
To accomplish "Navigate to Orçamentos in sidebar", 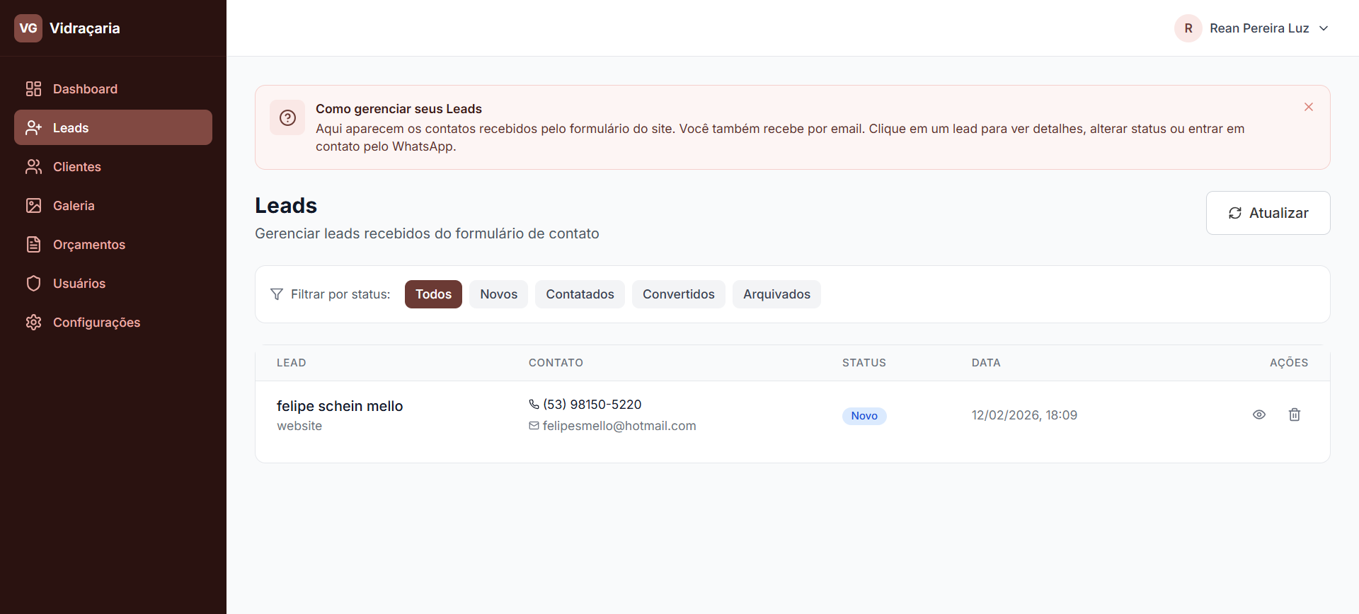I will click(x=88, y=245).
